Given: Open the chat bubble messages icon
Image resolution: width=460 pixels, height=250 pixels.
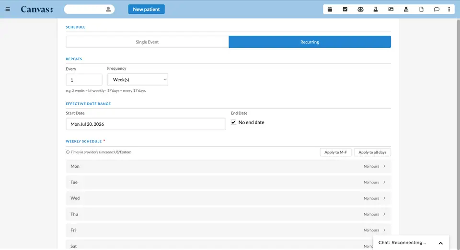Looking at the screenshot, I should [437, 10].
